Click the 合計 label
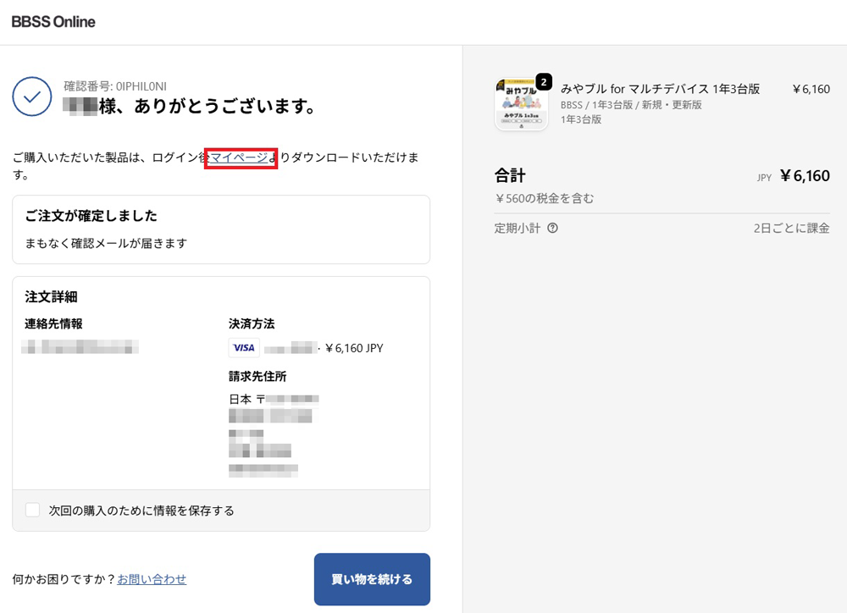 510,175
